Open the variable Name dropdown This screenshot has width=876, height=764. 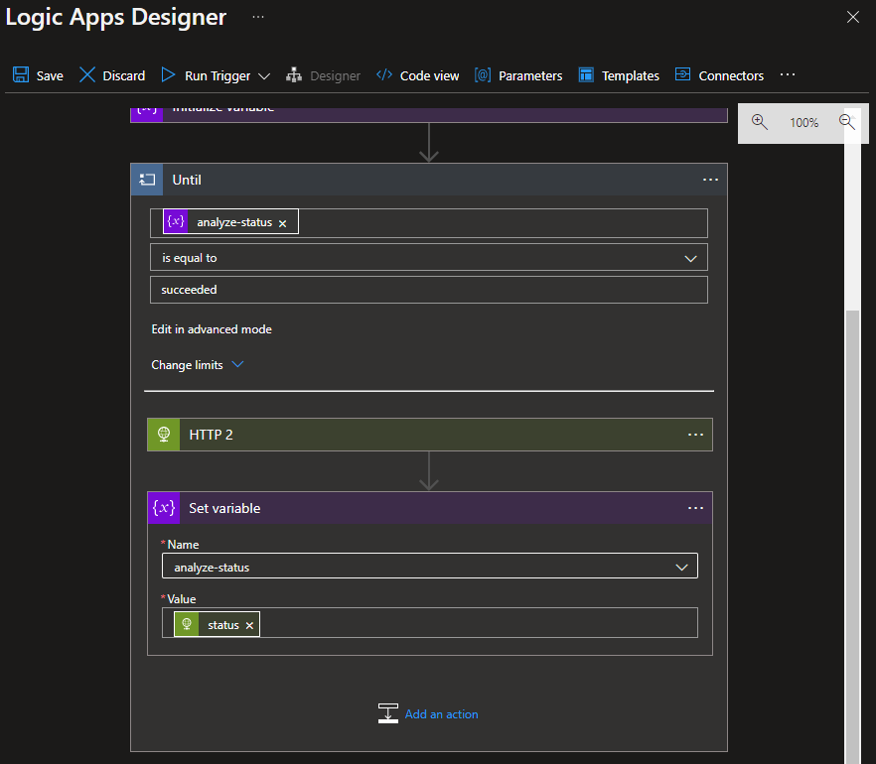(x=681, y=567)
